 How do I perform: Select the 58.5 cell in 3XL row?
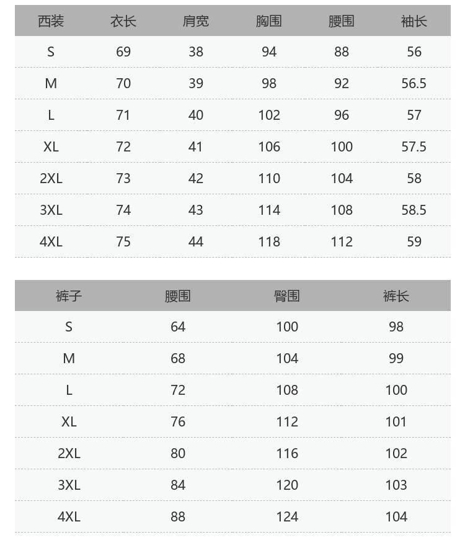[x=414, y=210]
